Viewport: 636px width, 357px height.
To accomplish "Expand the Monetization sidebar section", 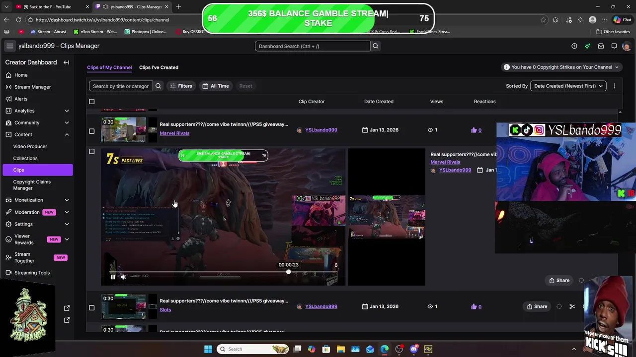I will point(67,200).
